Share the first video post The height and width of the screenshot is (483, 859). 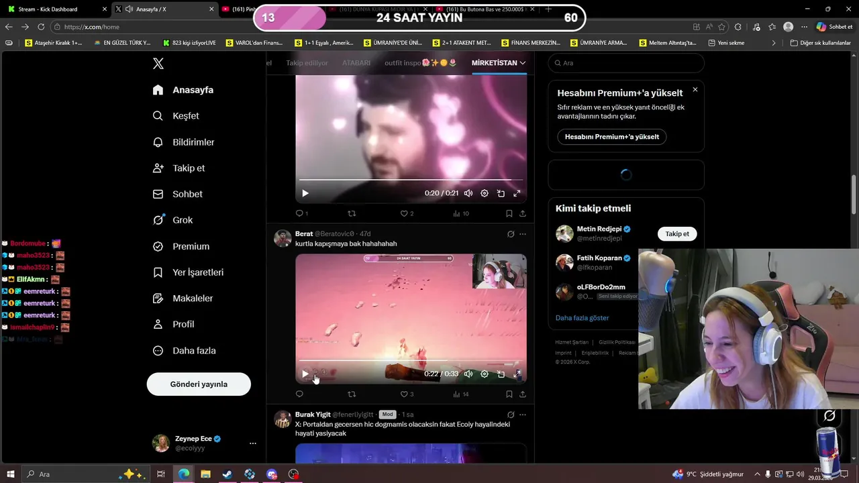523,213
